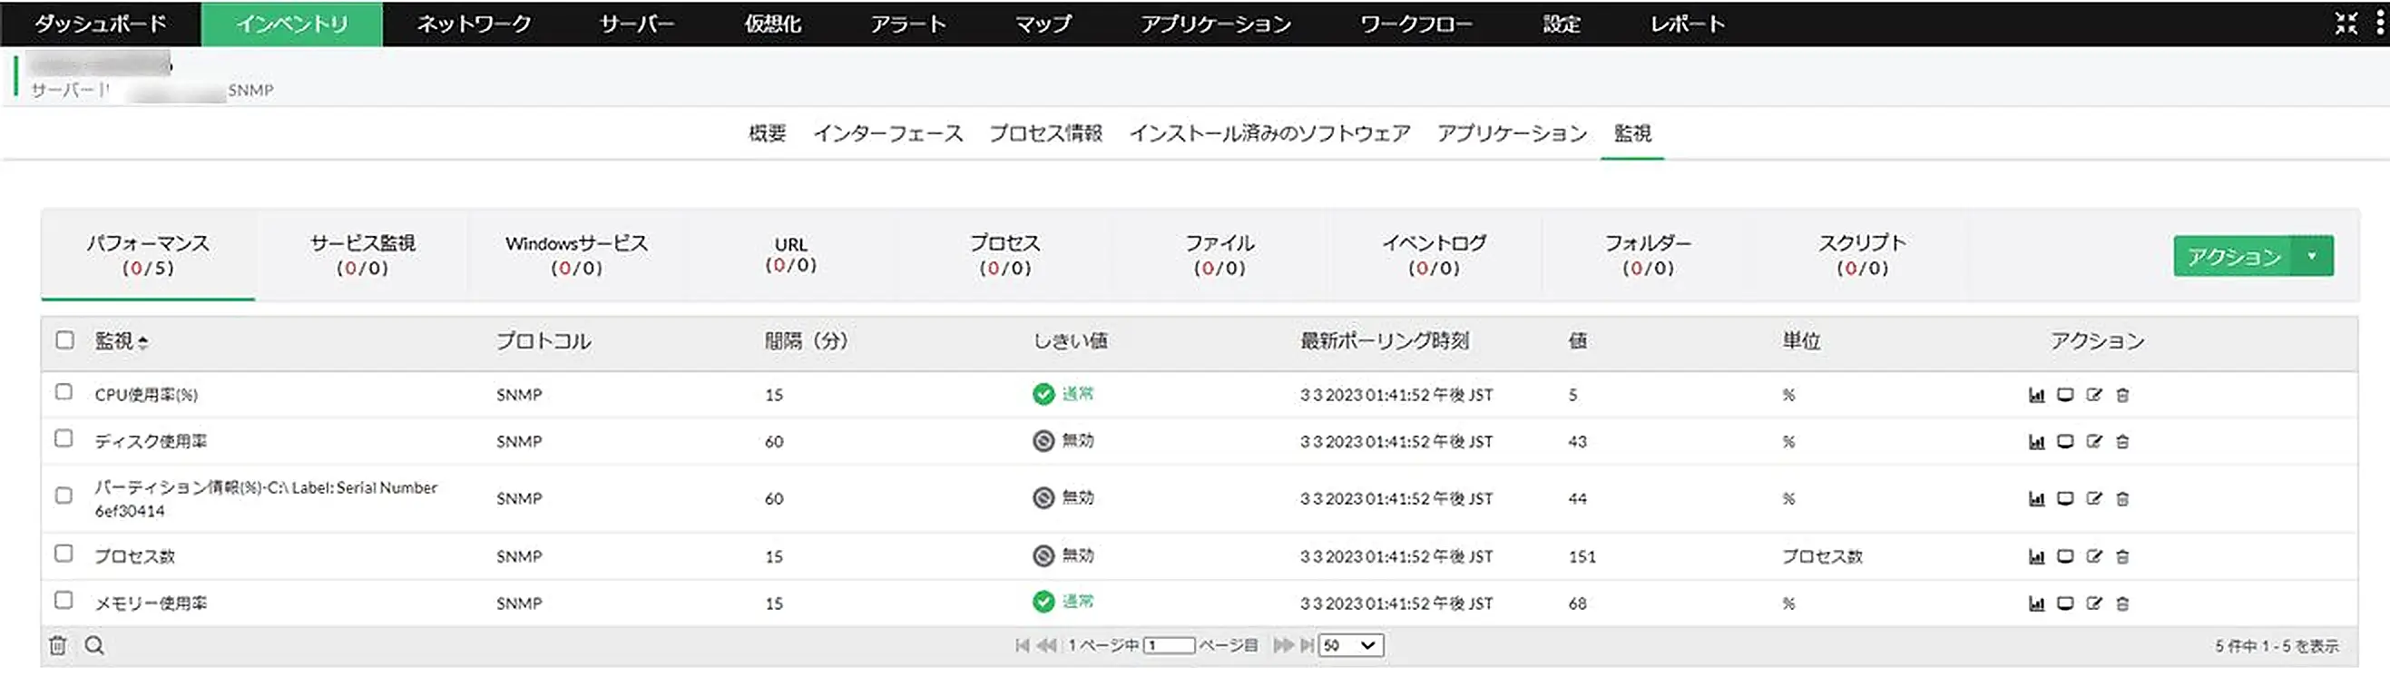Click the 通常 status in CPU使用率 row

pyautogui.click(x=1063, y=394)
